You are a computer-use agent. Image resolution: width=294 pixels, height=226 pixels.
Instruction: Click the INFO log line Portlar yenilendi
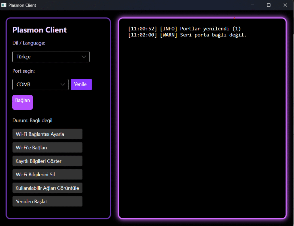pos(184,29)
